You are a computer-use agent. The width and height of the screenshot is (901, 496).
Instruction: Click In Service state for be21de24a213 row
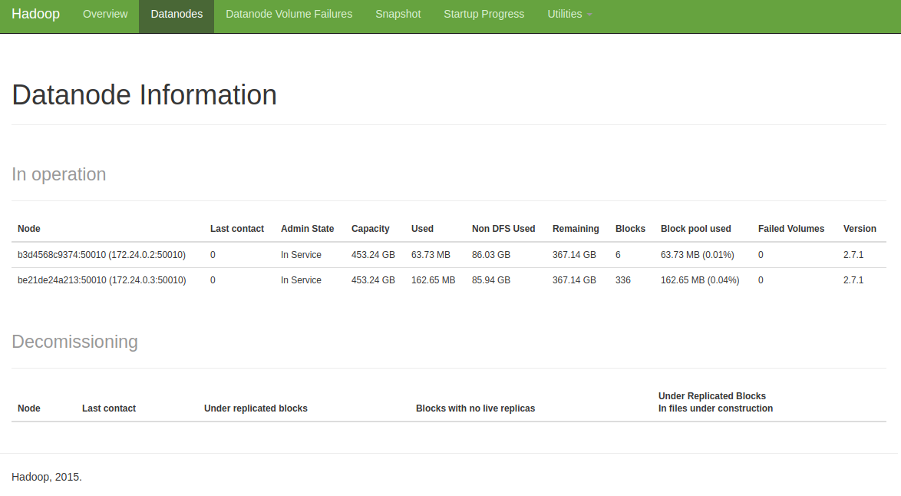(301, 280)
